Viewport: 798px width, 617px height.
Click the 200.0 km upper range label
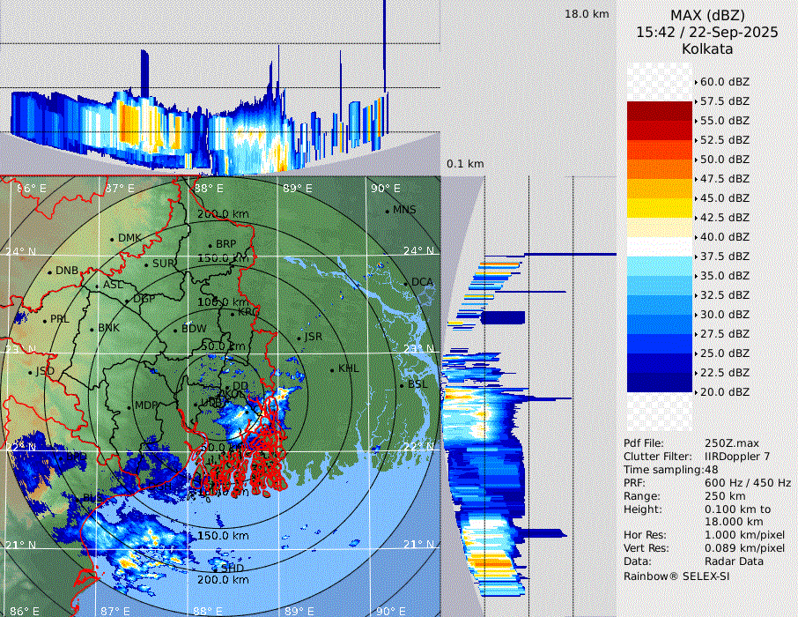click(222, 214)
